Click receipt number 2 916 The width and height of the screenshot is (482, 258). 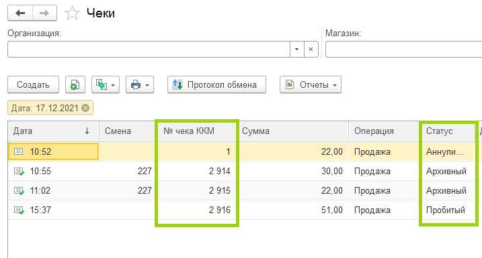click(x=219, y=210)
